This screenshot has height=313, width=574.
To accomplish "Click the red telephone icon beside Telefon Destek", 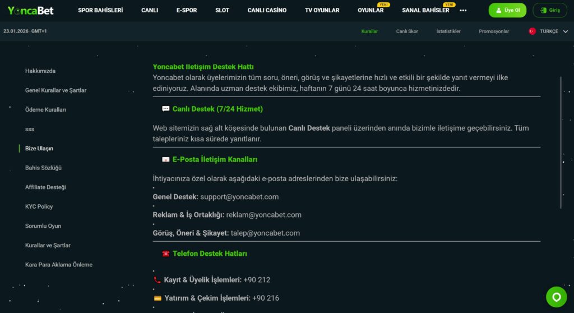I will (x=165, y=254).
